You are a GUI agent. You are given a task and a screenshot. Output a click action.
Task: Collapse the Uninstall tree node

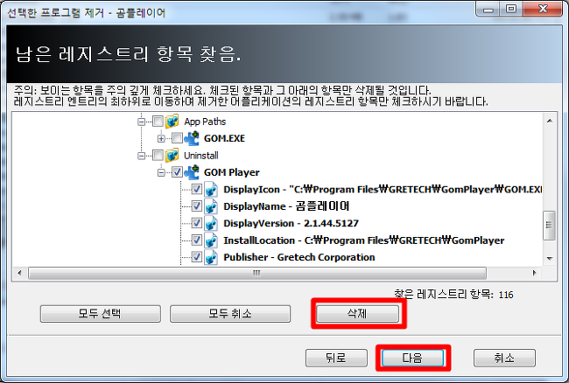click(141, 156)
